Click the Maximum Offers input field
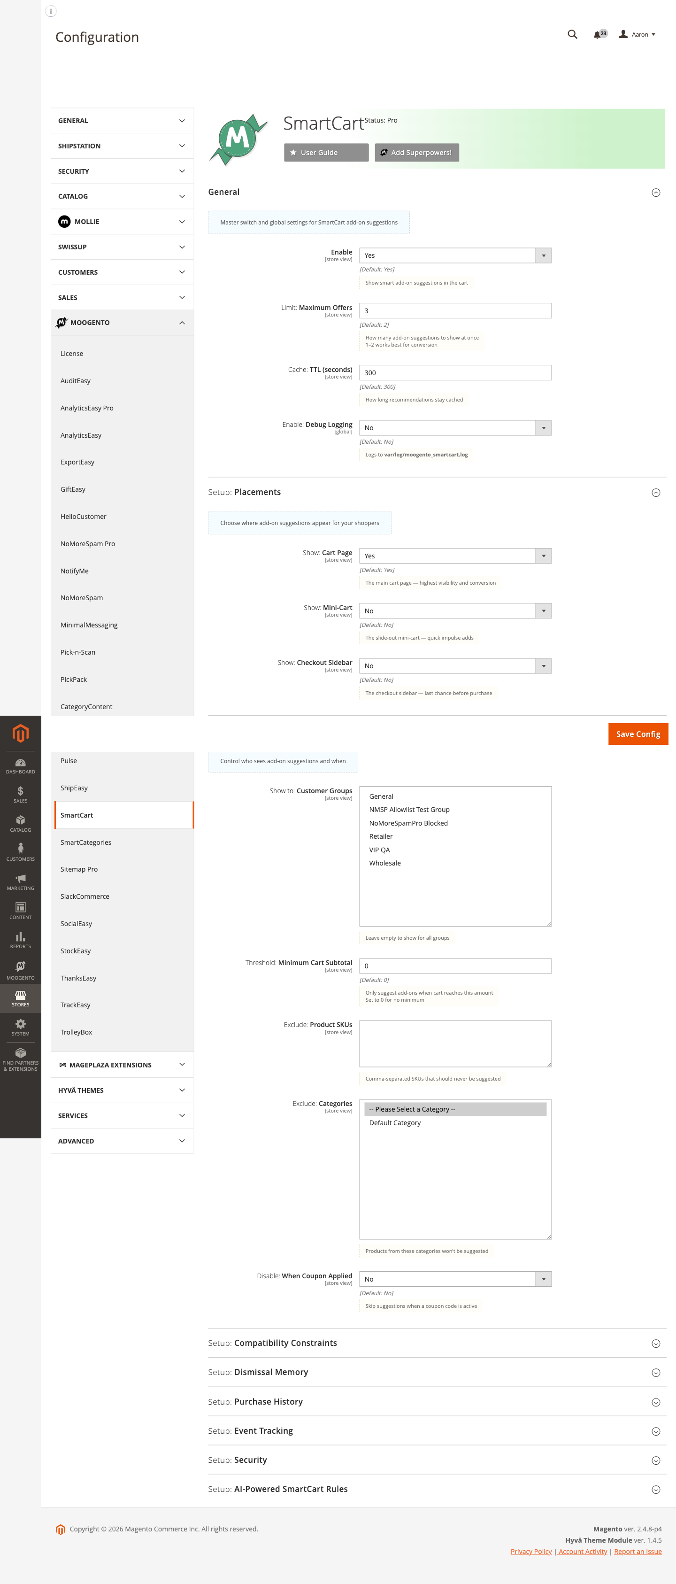 pos(455,310)
